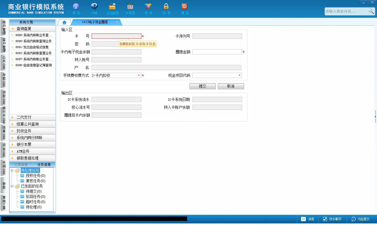Select folder icon of 待处理(0)

coord(22,207)
